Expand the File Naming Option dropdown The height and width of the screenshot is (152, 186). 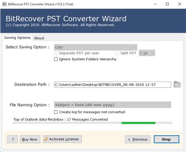point(113,105)
